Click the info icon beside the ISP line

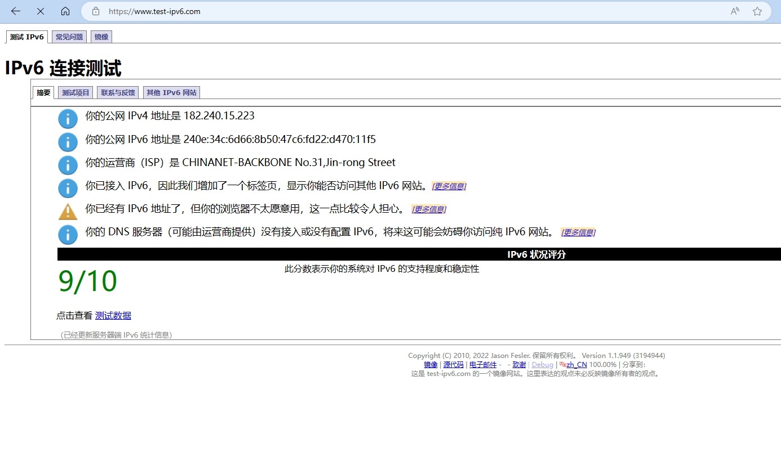pyautogui.click(x=68, y=165)
